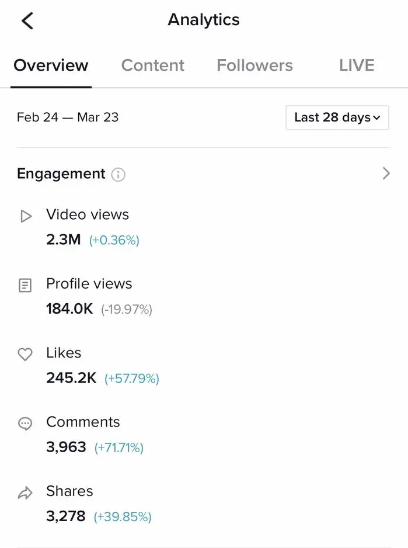
Task: Click the 2.3M video views value
Action: 64,240
